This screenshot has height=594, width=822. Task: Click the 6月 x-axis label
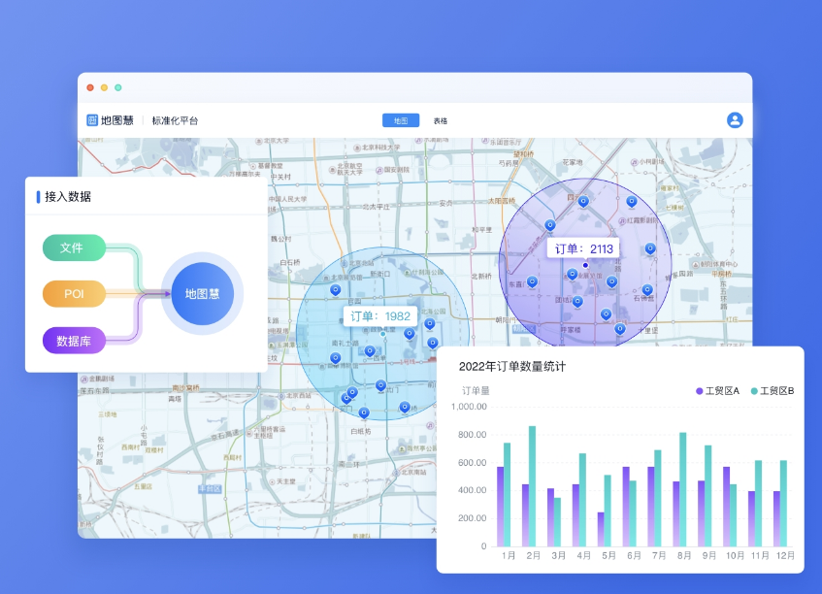pos(634,555)
